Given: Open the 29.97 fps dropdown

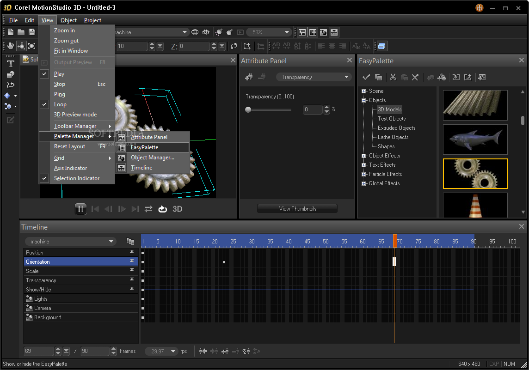Looking at the screenshot, I should coord(161,351).
